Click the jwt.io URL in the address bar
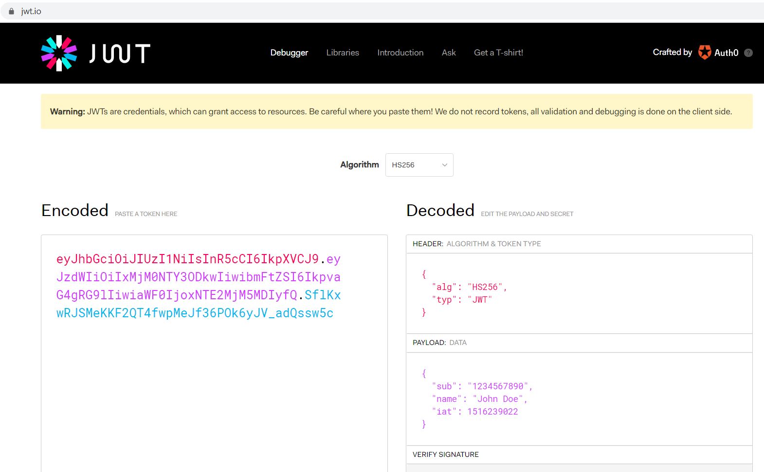The width and height of the screenshot is (764, 472). point(31,11)
